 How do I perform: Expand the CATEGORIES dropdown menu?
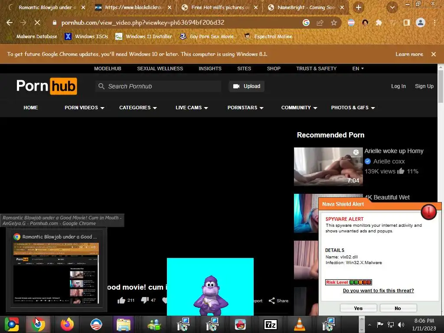tap(138, 108)
